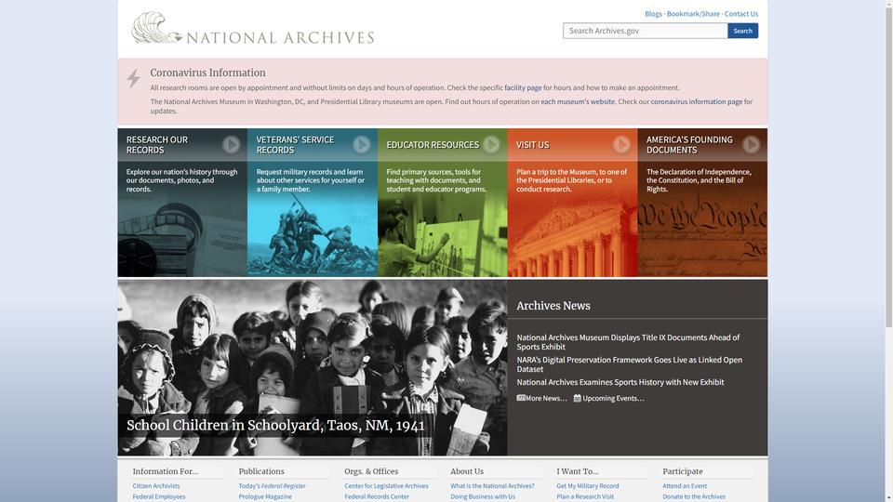Open the More News link
The height and width of the screenshot is (502, 893).
pos(546,398)
